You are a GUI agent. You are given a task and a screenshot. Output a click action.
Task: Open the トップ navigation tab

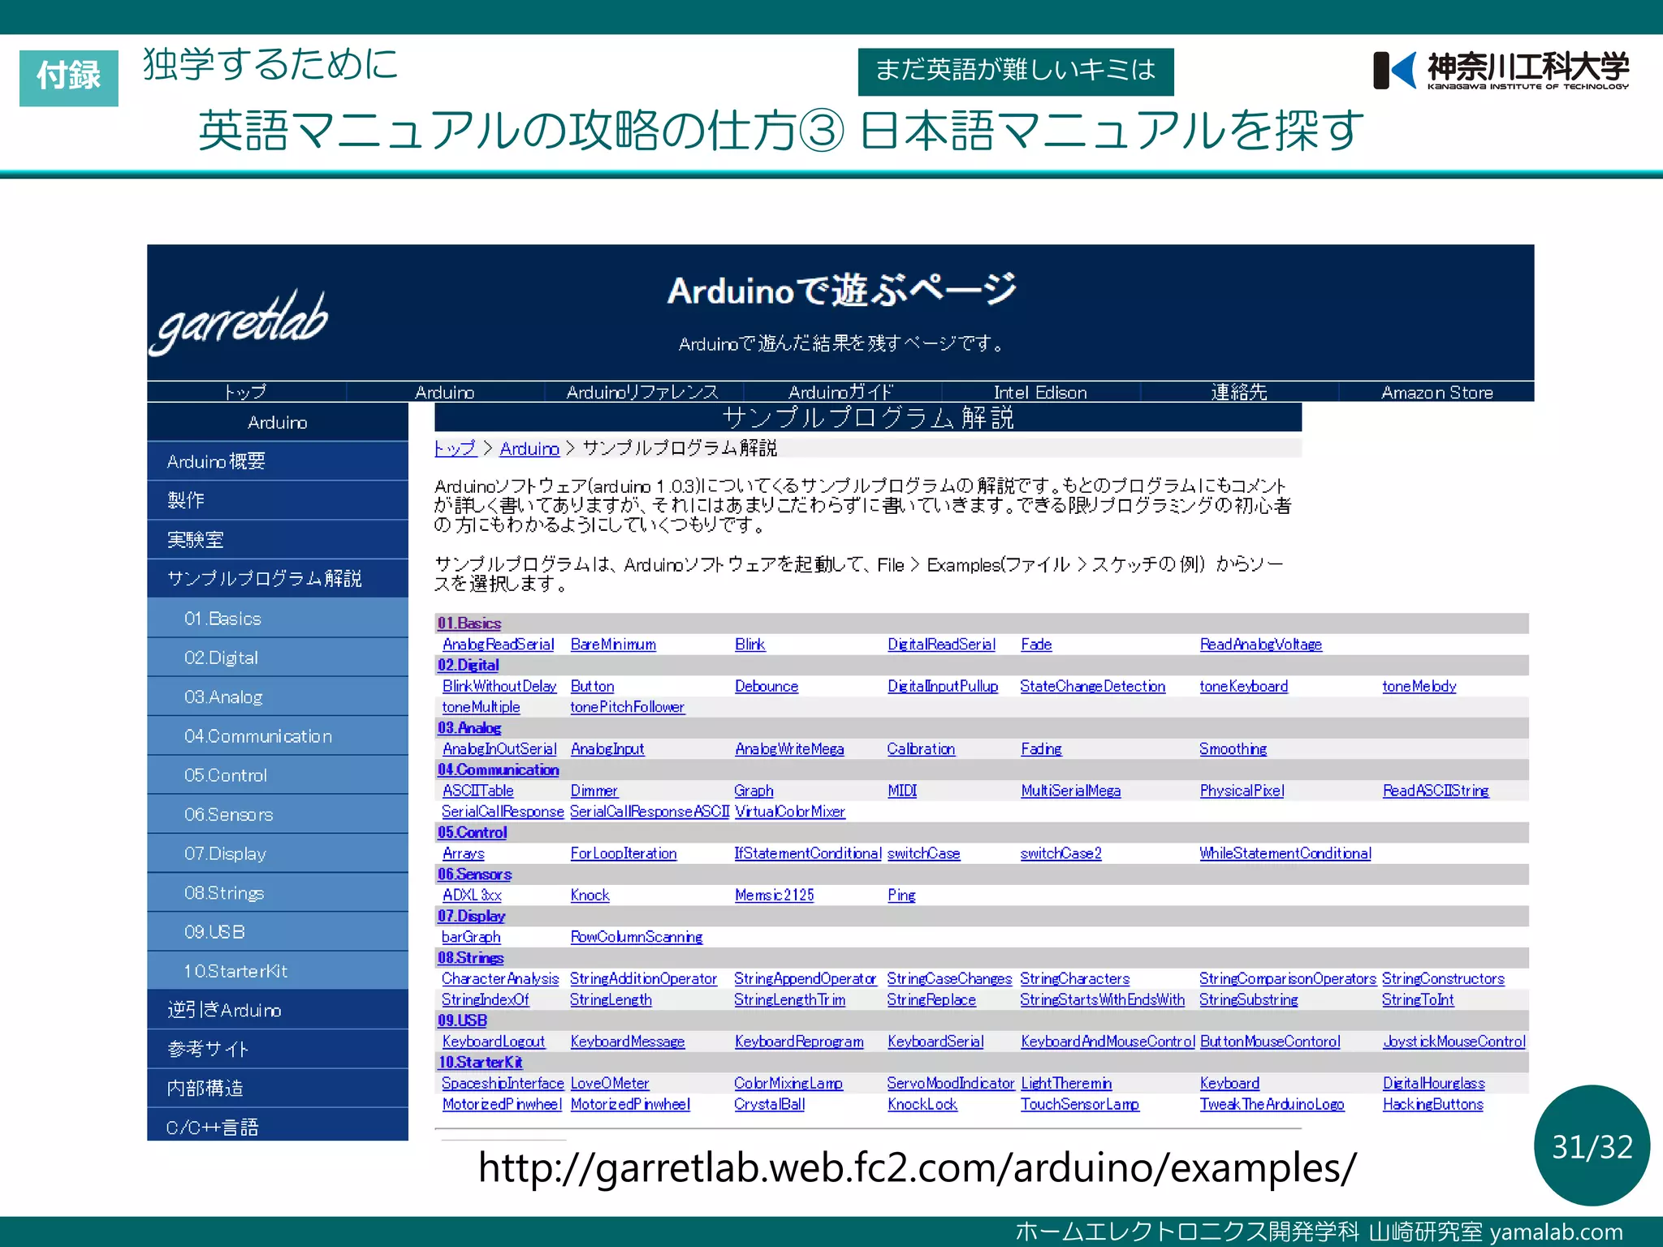point(246,392)
